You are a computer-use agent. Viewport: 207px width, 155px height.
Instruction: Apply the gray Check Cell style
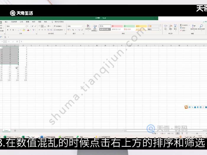(105, 29)
